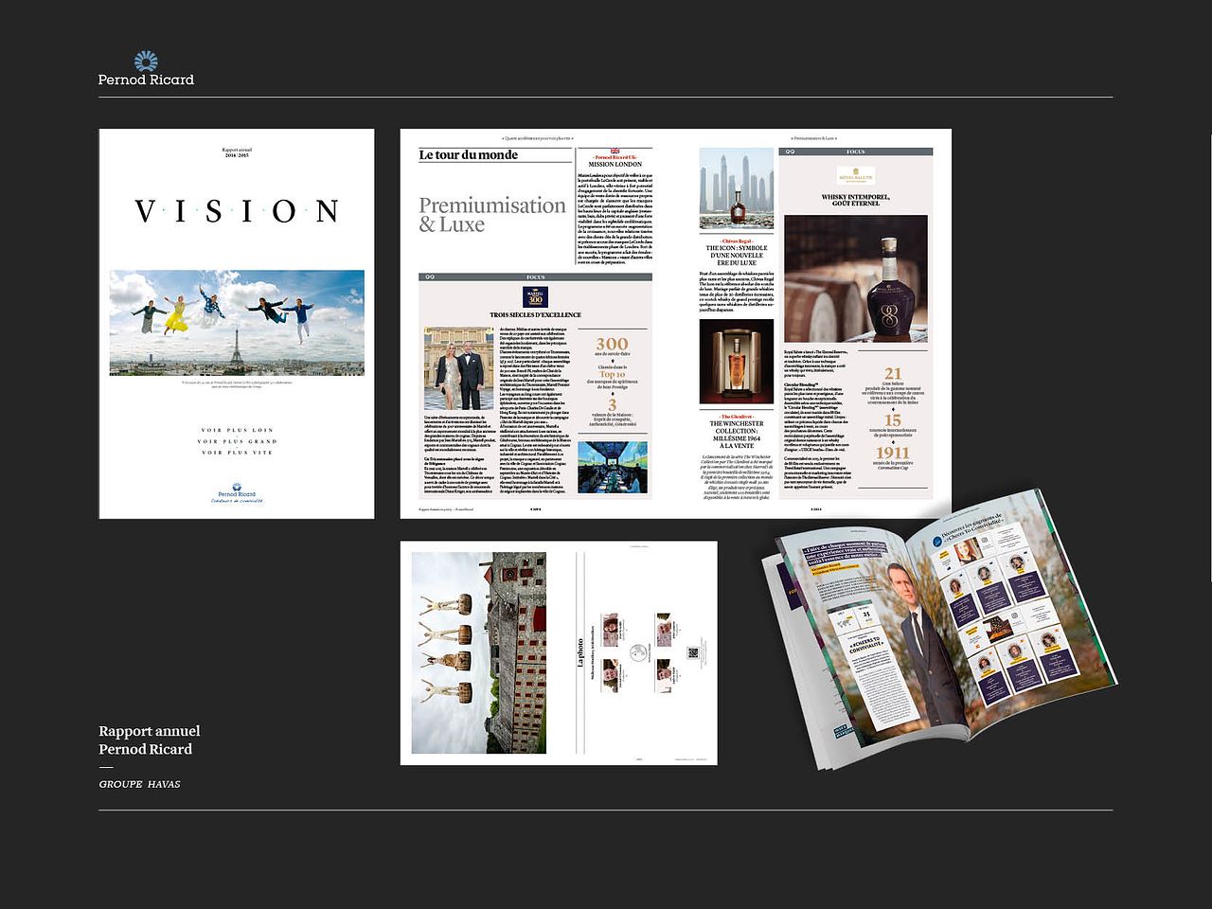Click the GROUPE HAVAS credit text

(x=139, y=784)
